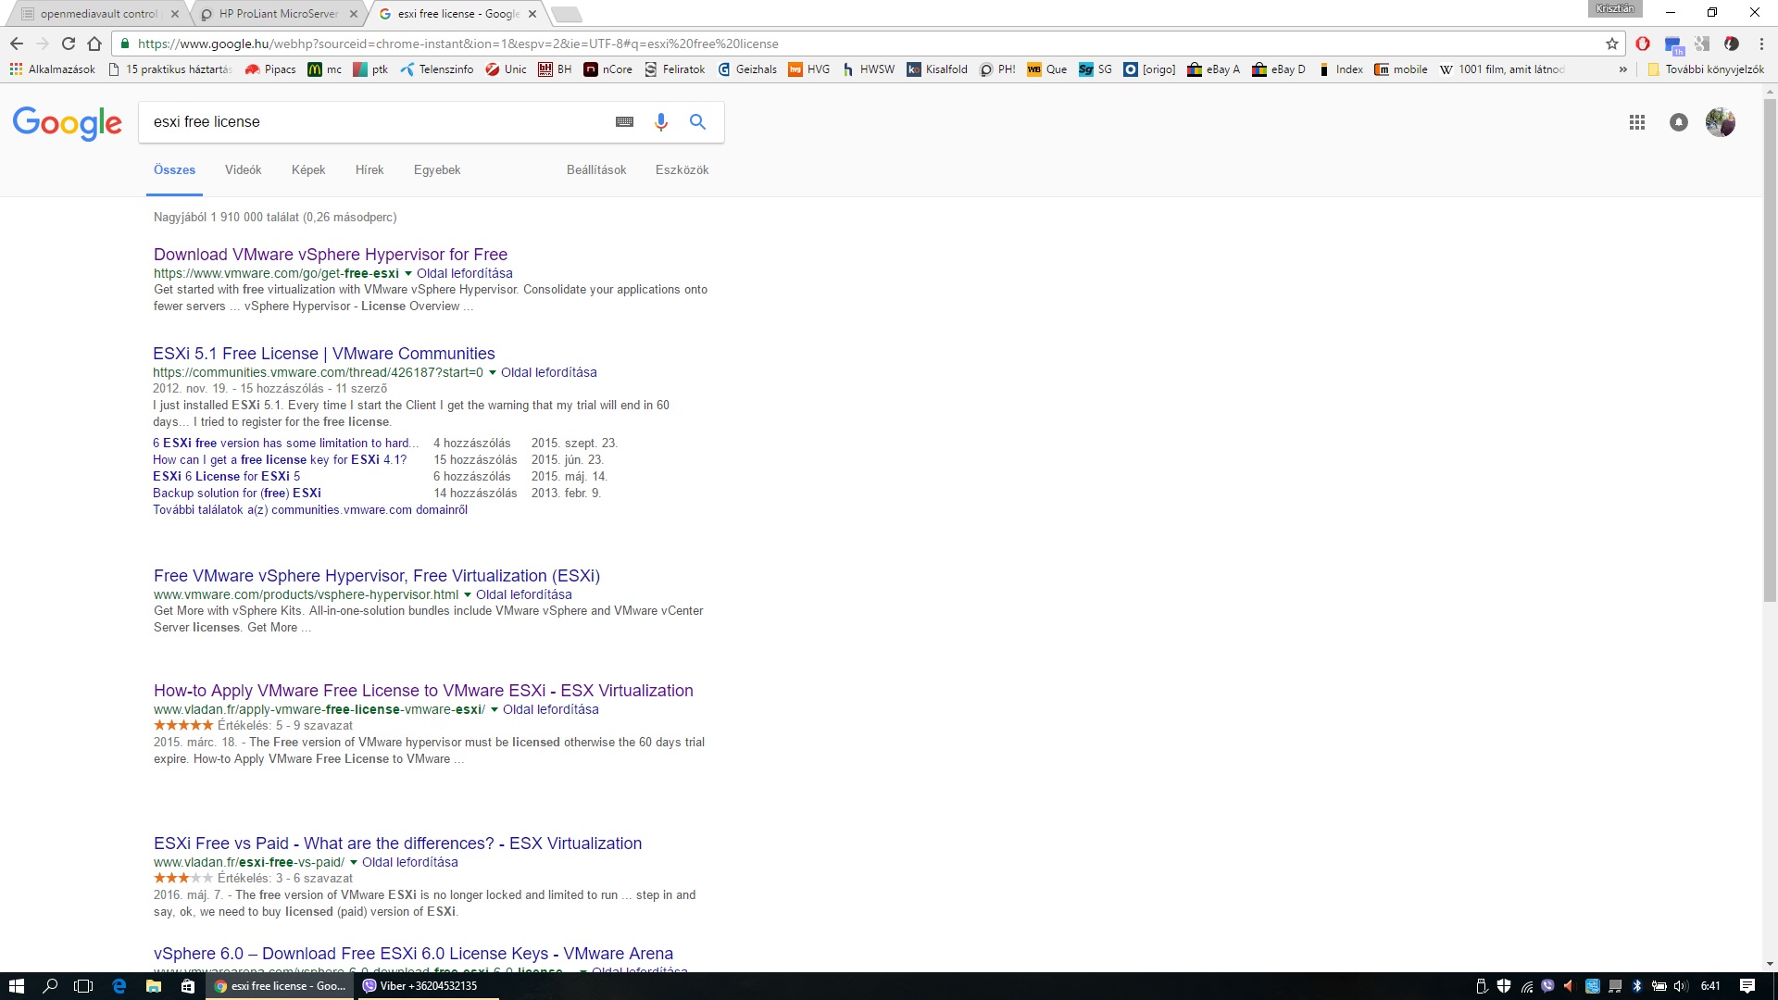Start voice search with microphone icon
The height and width of the screenshot is (1000, 1778).
pyautogui.click(x=660, y=121)
